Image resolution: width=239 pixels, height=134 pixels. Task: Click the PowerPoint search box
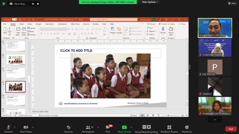114,20
